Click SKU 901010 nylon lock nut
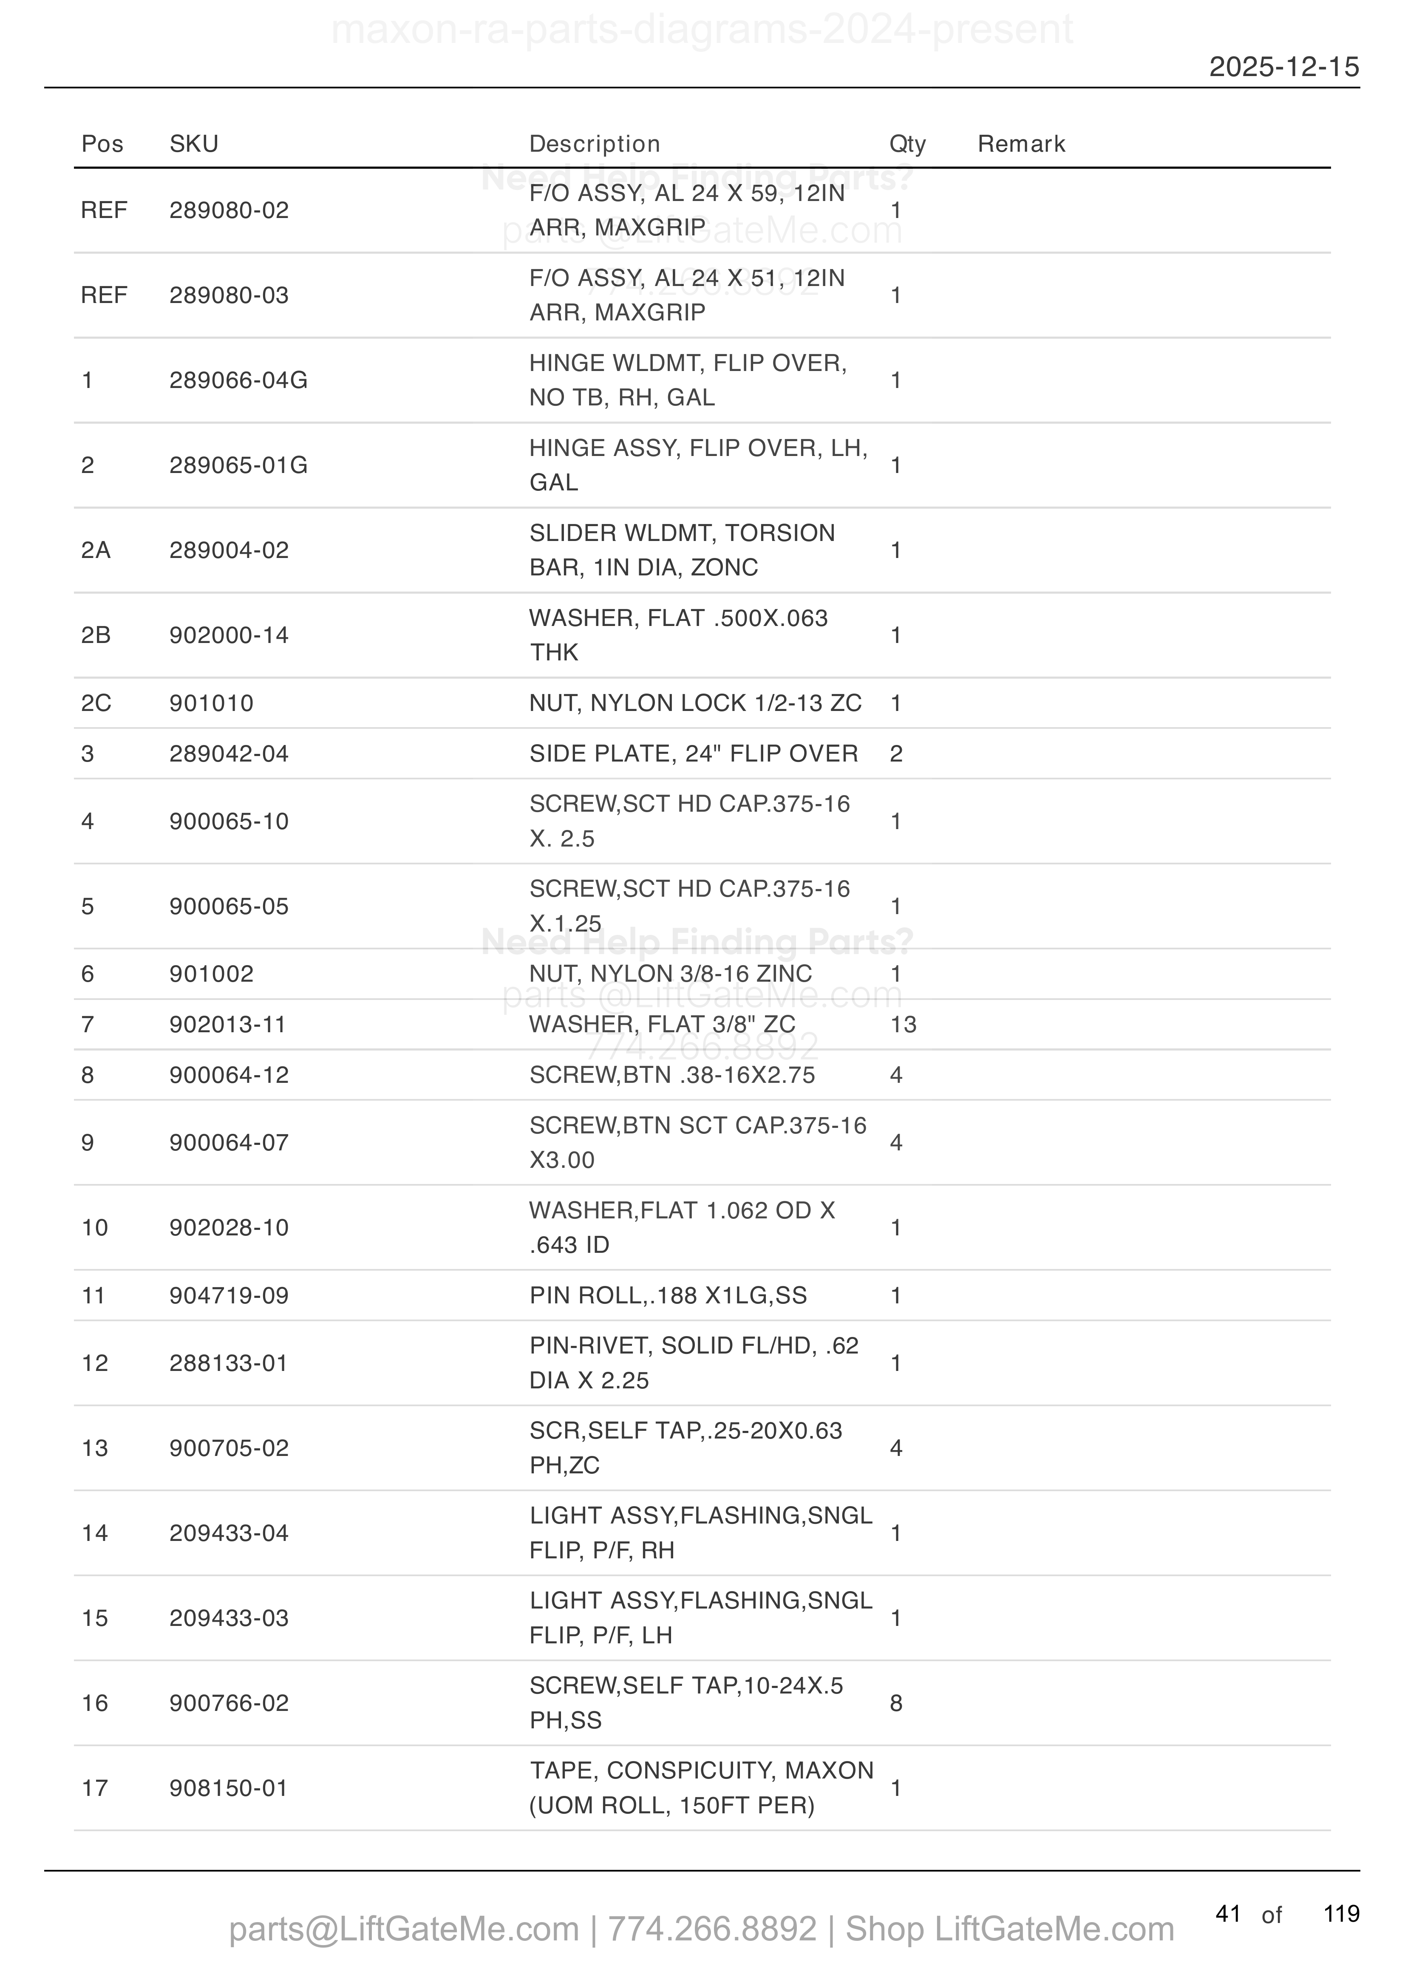Screen dimensions: 1405x1988 211,703
